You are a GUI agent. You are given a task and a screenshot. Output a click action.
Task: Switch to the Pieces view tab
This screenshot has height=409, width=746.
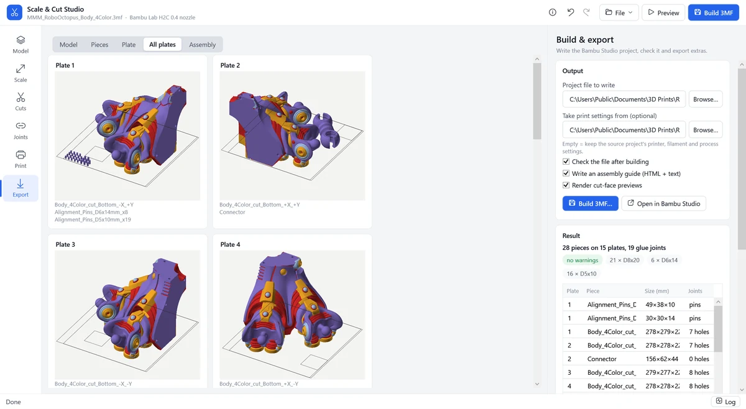99,45
